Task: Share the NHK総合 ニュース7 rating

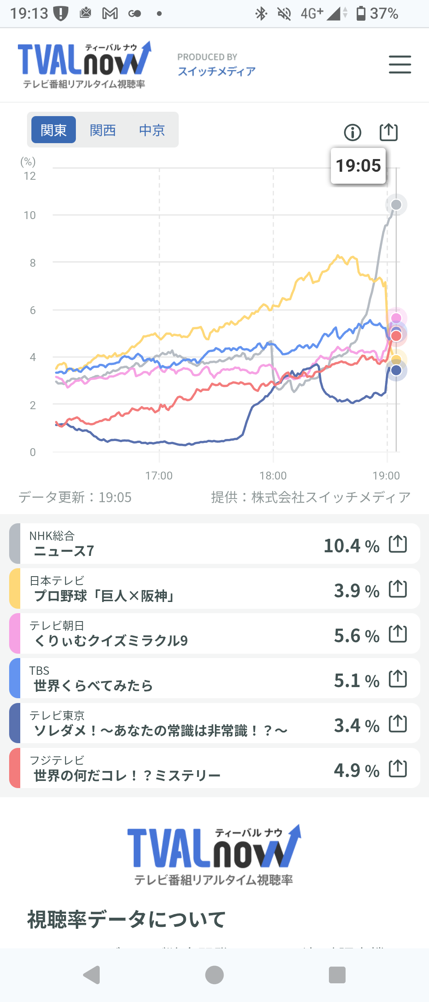Action: [x=398, y=544]
